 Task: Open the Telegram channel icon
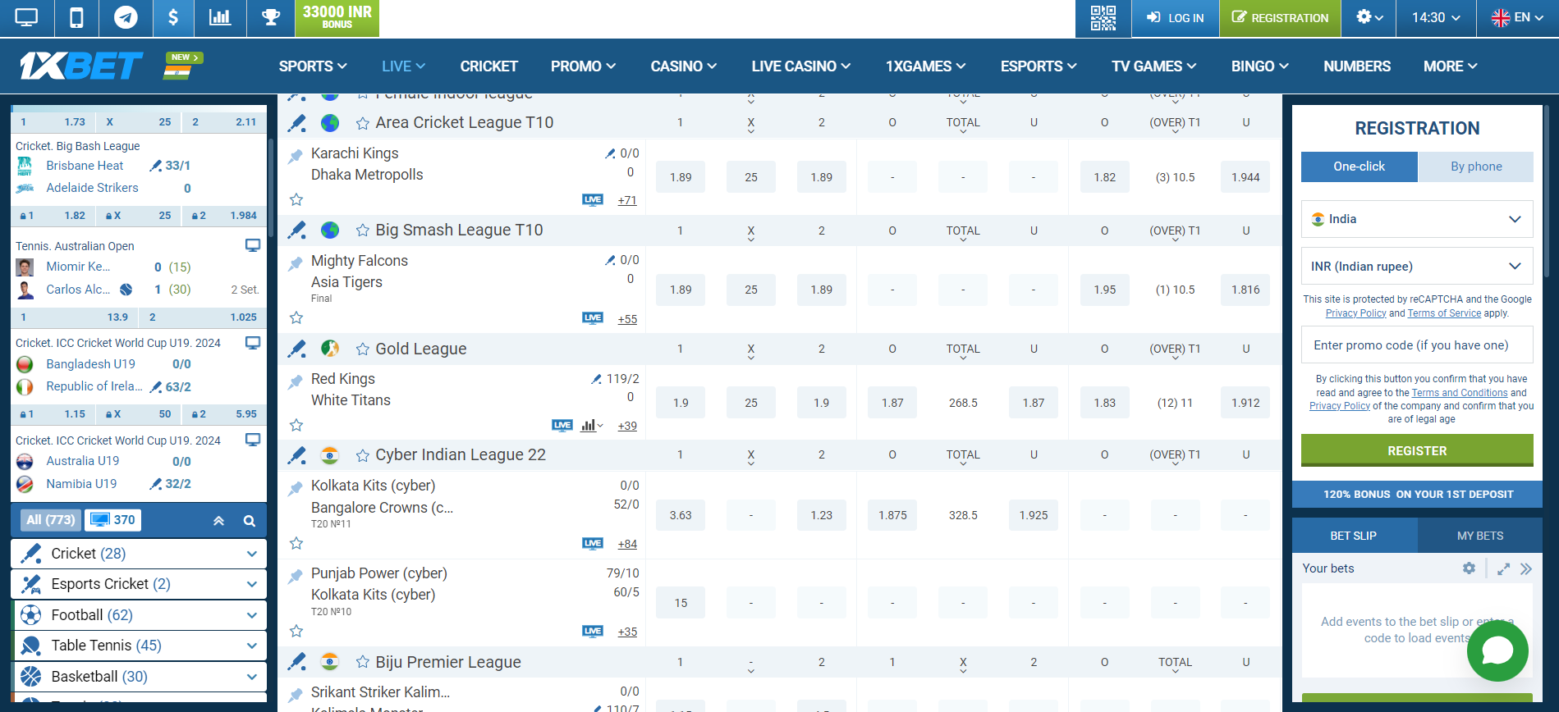click(126, 17)
